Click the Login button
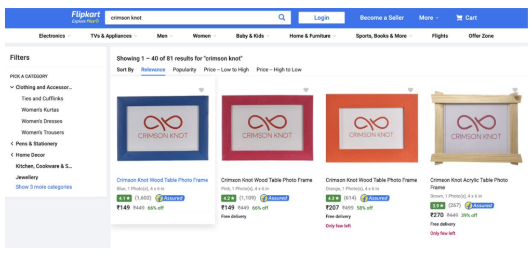 click(321, 18)
